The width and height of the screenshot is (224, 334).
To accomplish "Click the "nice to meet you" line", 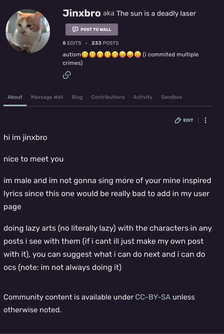I will pos(34,159).
